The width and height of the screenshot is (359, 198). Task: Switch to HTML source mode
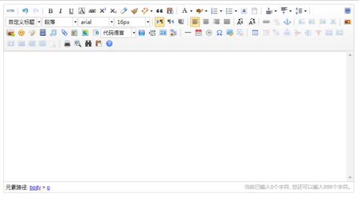pyautogui.click(x=10, y=10)
